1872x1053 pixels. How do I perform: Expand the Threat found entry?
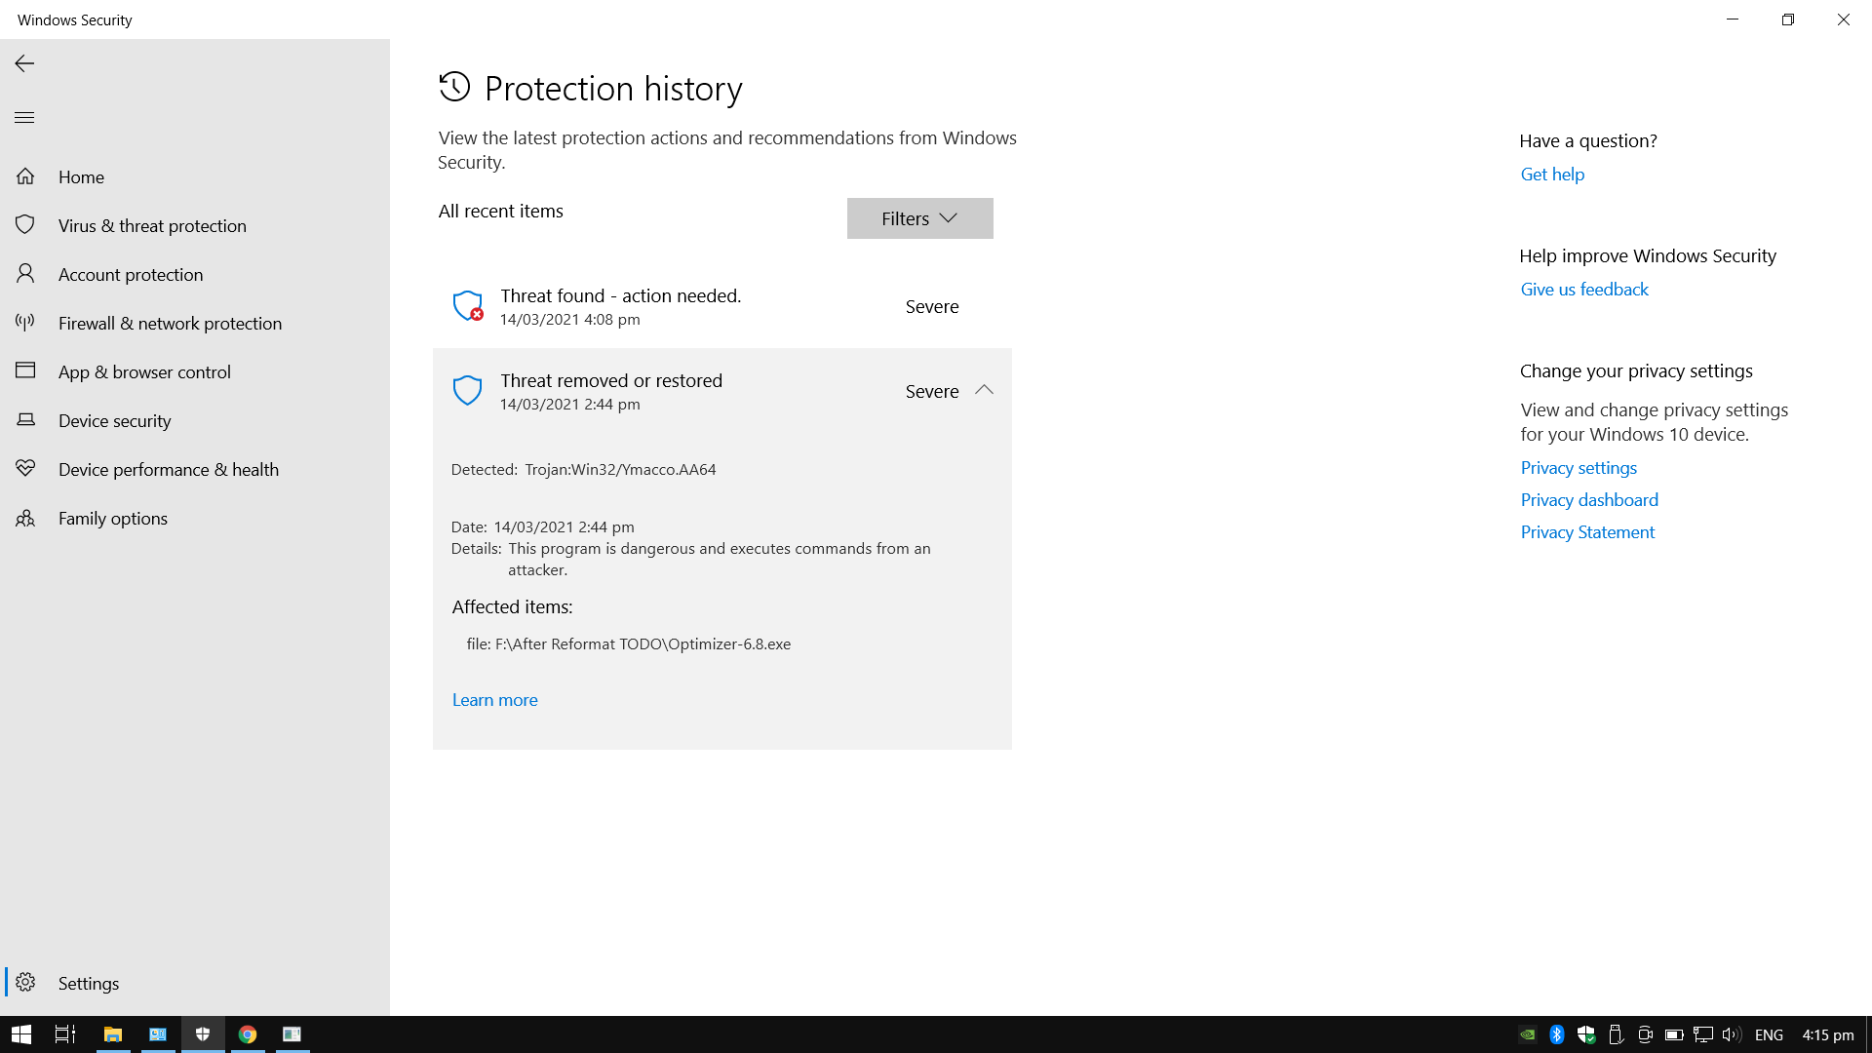pyautogui.click(x=721, y=305)
